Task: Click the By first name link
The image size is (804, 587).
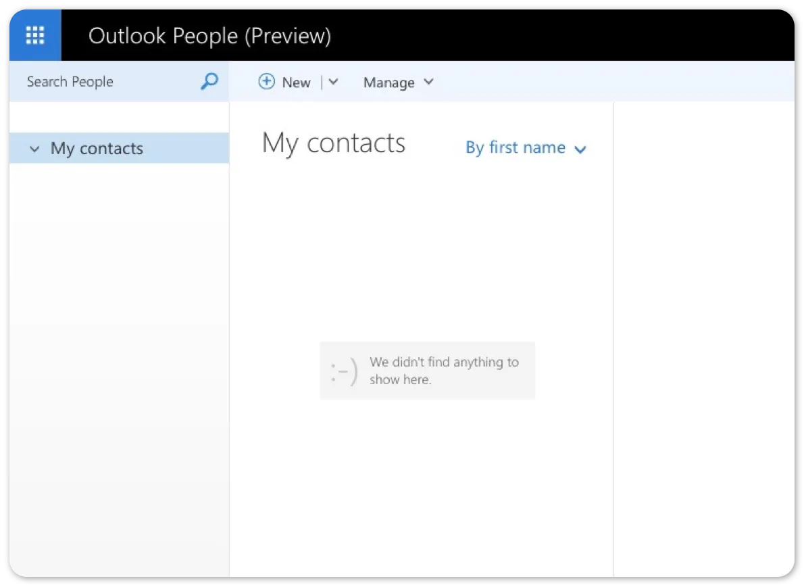Action: (515, 147)
